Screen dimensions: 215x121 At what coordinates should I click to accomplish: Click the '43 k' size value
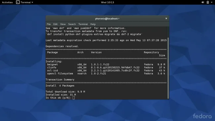point(162,70)
